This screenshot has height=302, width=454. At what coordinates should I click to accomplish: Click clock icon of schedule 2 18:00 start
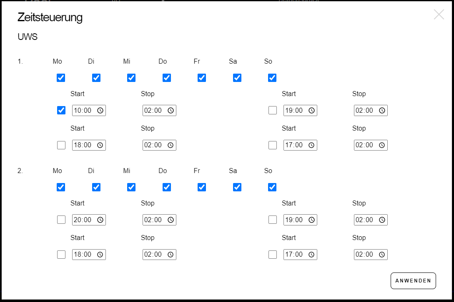100,255
